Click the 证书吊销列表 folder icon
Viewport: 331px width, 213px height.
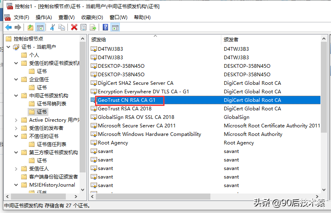32,104
